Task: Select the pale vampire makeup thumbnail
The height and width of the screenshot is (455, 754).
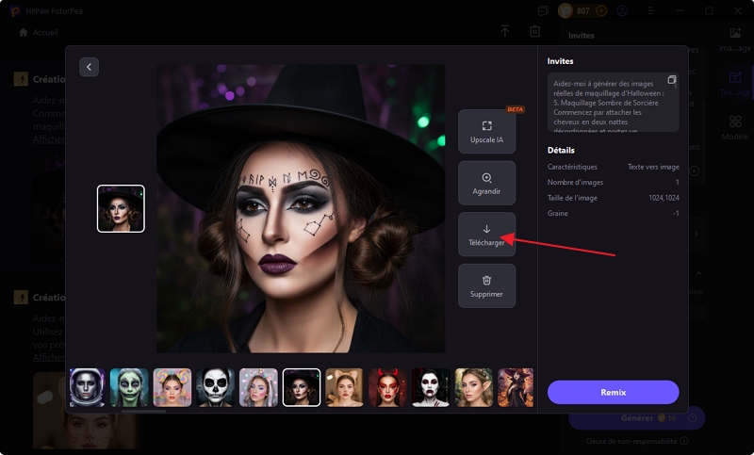Action: point(431,388)
